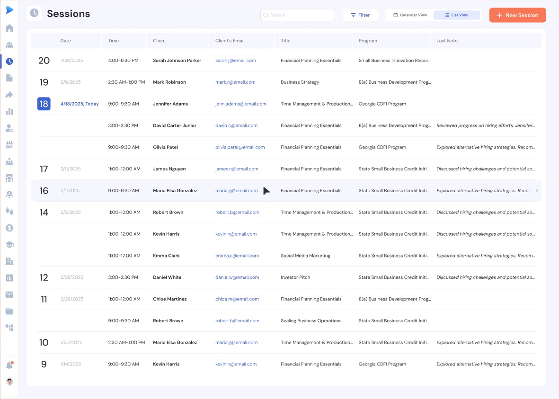This screenshot has height=399, width=559.
Task: Open the email envelope icon in sidebar
Action: (x=9, y=294)
